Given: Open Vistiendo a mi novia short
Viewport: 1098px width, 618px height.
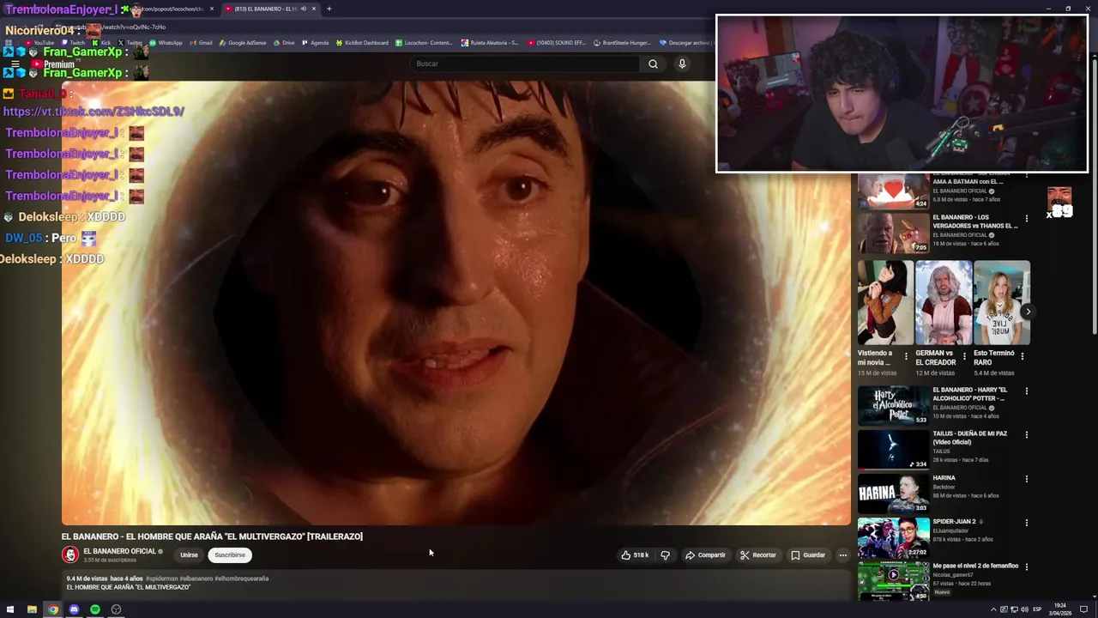Looking at the screenshot, I should 885,303.
